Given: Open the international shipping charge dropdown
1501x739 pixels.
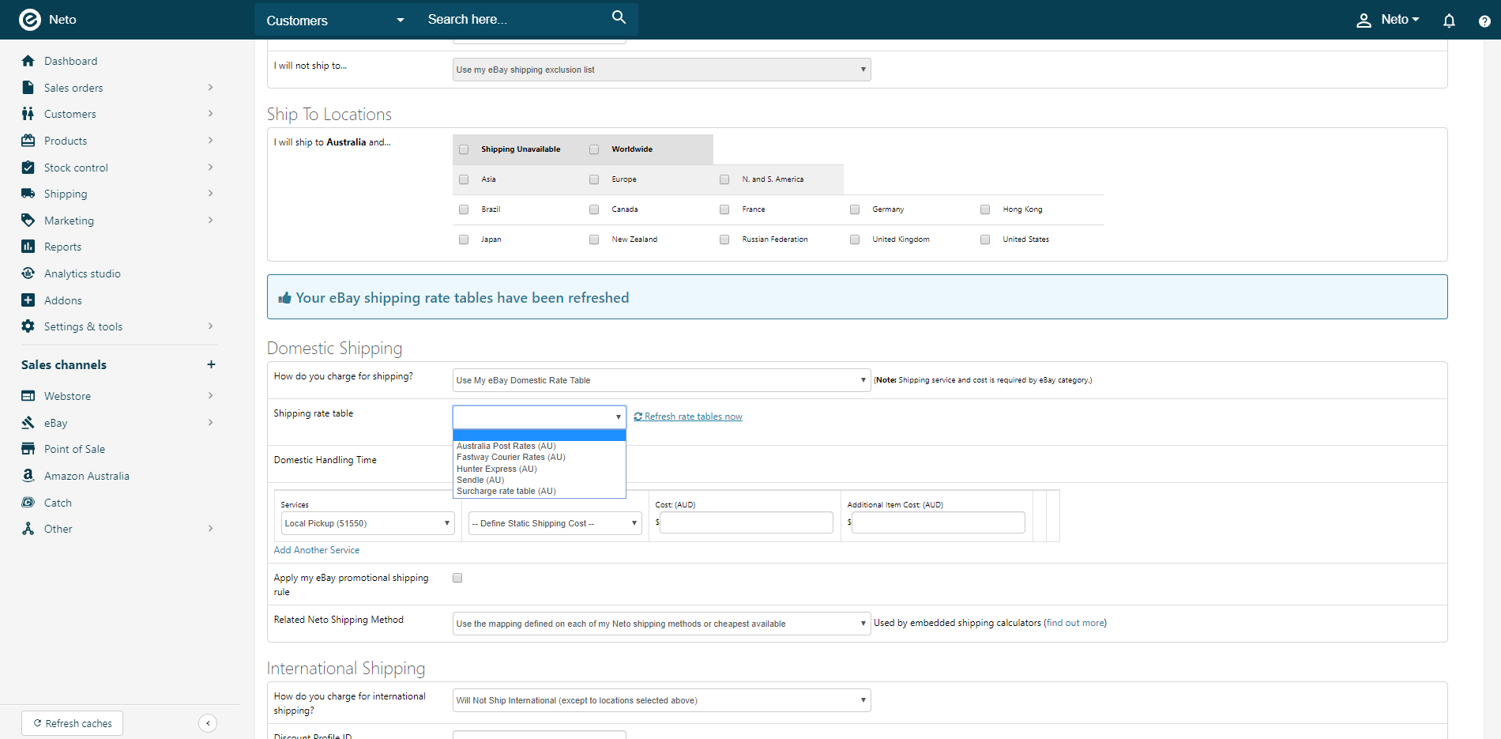Looking at the screenshot, I should pyautogui.click(x=662, y=700).
